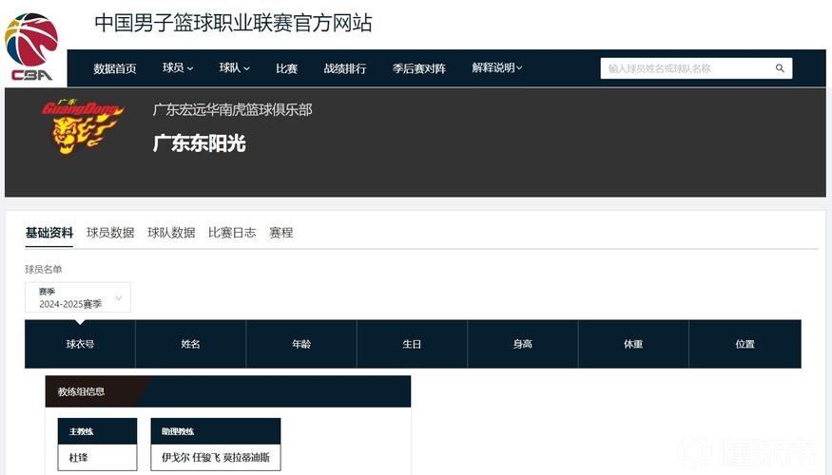The image size is (832, 475).
Task: Click the 体重 column header
Action: click(x=633, y=344)
